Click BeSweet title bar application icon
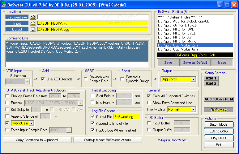This screenshot has width=239, height=154. click(x=4, y=5)
